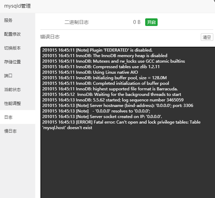
Task: Click the log line 'InnoDB memory heap is disabled'
Action: coord(105,56)
